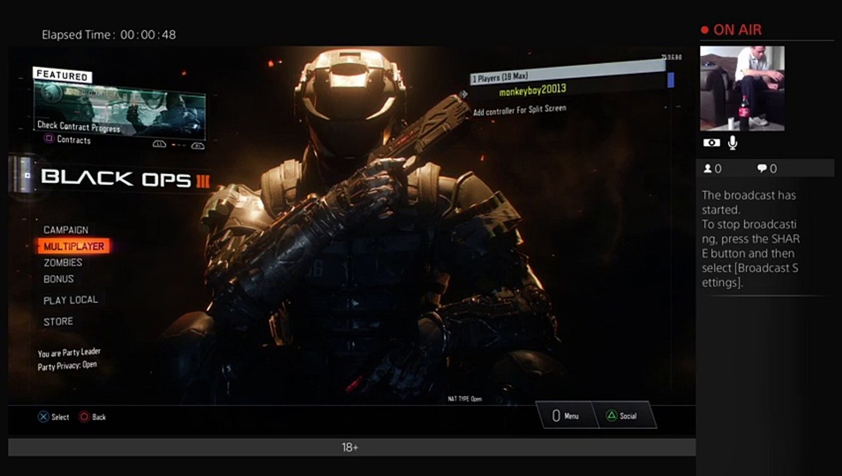Select the highlighted Multiplayer option
842x476 pixels.
coord(73,247)
